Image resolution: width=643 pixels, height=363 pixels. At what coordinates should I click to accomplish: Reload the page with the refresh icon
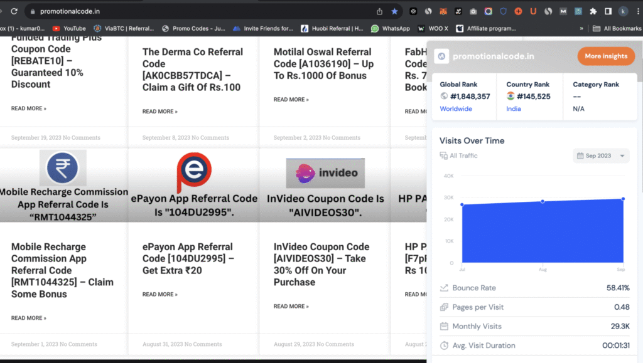[x=14, y=11]
